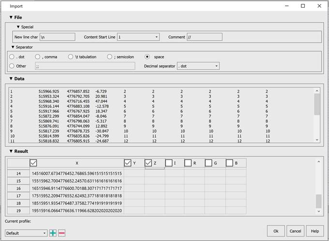Open the Decimal separator dropdown
The image size is (329, 241).
click(x=198, y=66)
